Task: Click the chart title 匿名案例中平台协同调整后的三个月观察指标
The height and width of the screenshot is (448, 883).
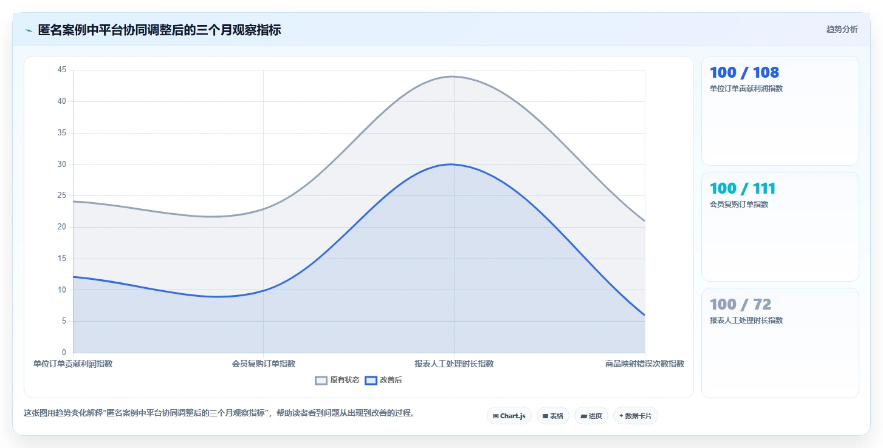Action: coord(159,30)
